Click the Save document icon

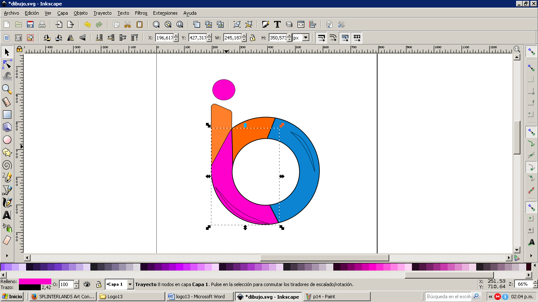click(x=30, y=24)
